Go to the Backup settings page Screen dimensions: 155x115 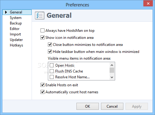[16, 23]
